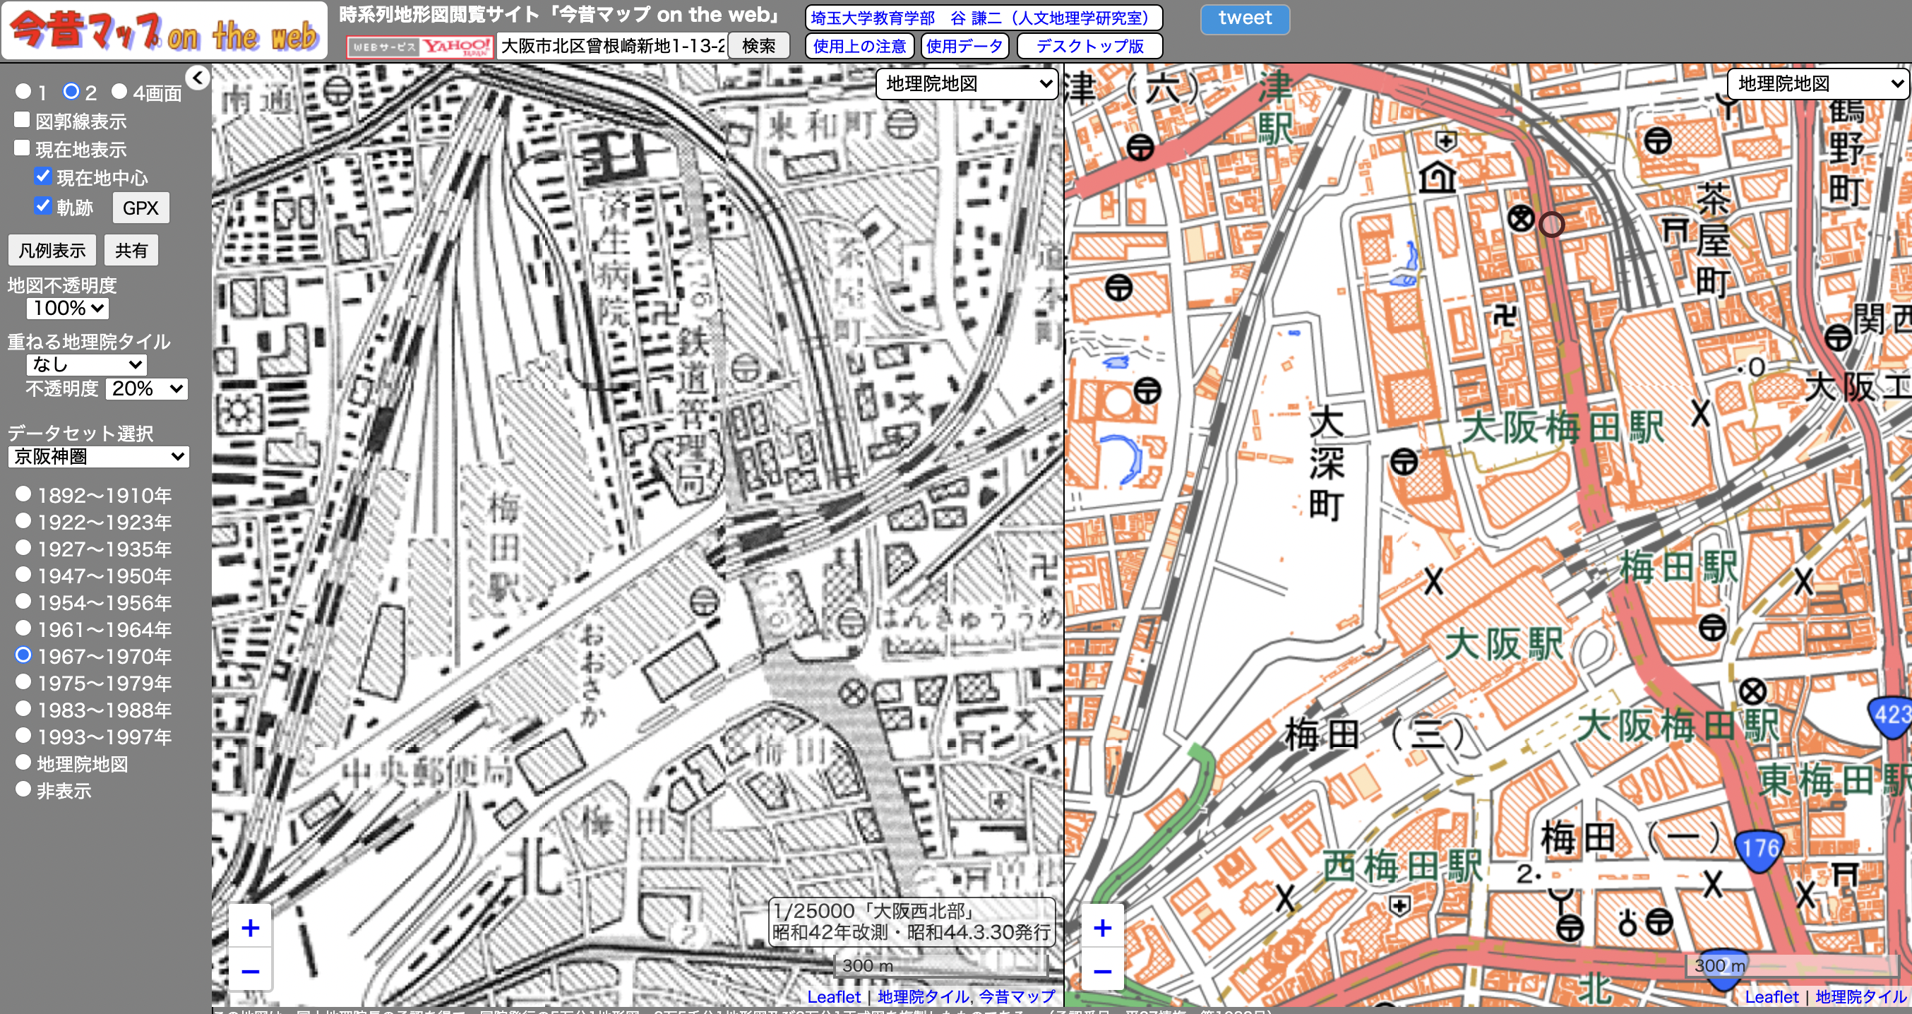Image resolution: width=1912 pixels, height=1014 pixels.
Task: Select 1 screen layout
Action: point(24,91)
